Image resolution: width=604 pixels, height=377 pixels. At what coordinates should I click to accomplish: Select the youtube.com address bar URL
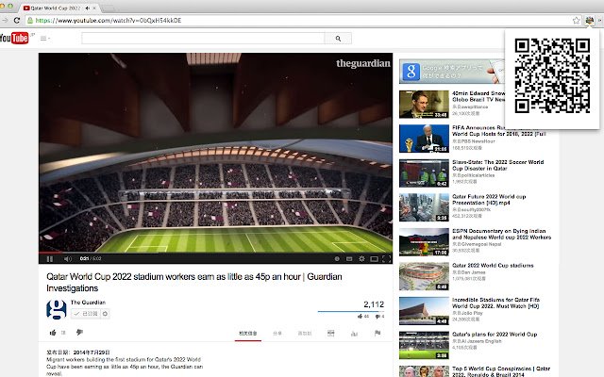pos(109,21)
